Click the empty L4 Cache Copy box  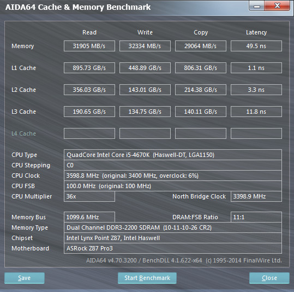pyautogui.click(x=201, y=133)
